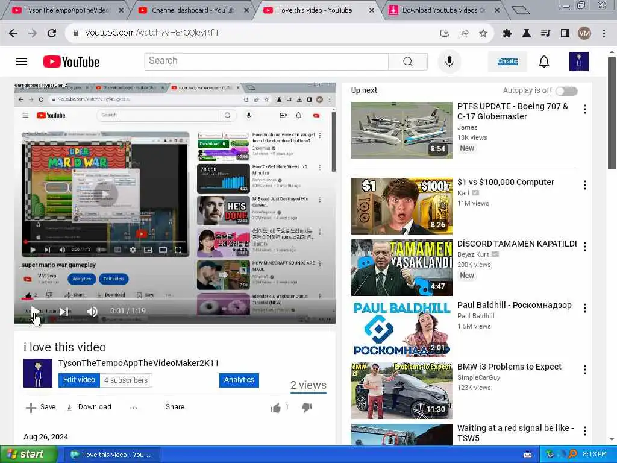Save the video to a playlist
This screenshot has height=463, width=617.
click(x=40, y=408)
